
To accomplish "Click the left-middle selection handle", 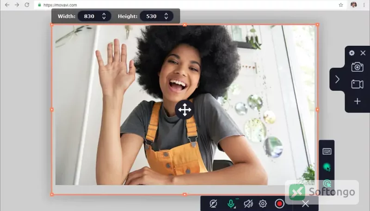I will (x=52, y=110).
